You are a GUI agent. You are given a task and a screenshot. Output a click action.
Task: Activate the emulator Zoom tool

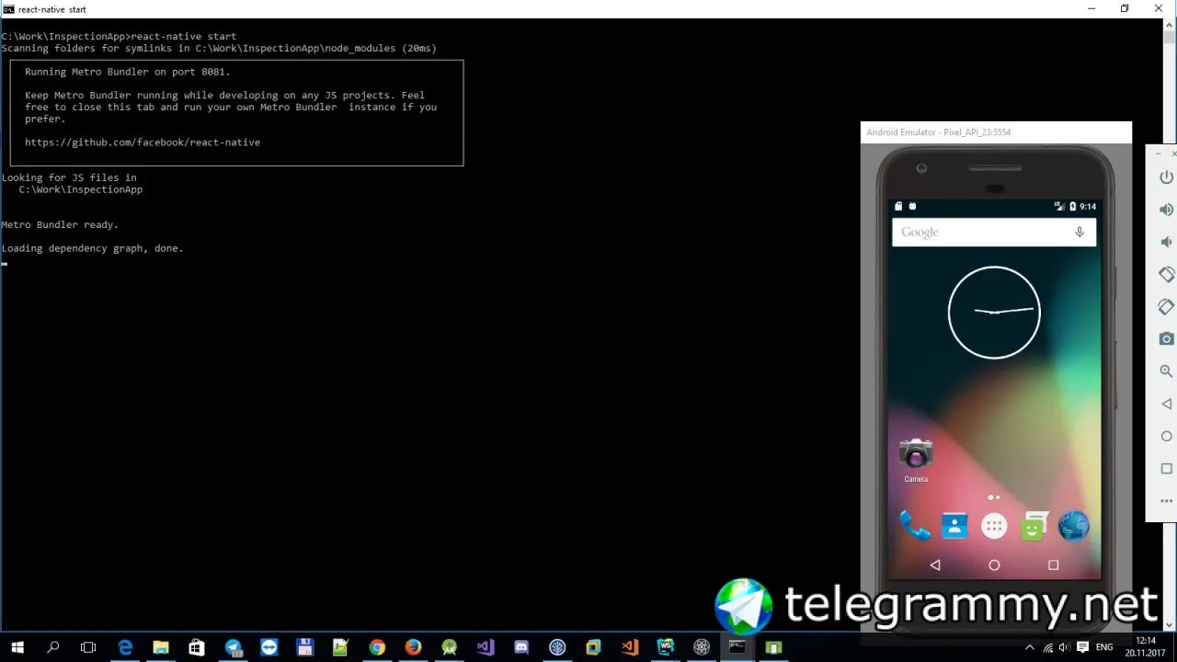tap(1166, 371)
